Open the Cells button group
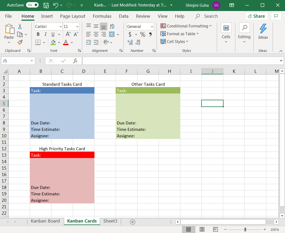 pyautogui.click(x=226, y=32)
